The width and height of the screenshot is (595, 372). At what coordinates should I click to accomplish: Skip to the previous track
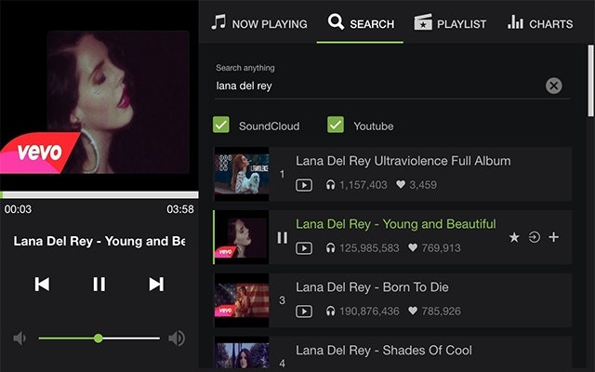(x=42, y=284)
